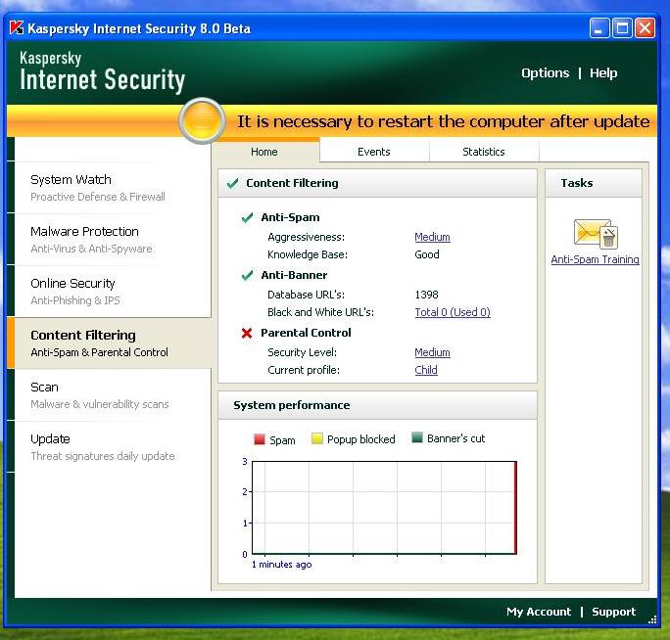Open Support in the footer
Viewport: 670px width, 640px height.
(x=613, y=612)
